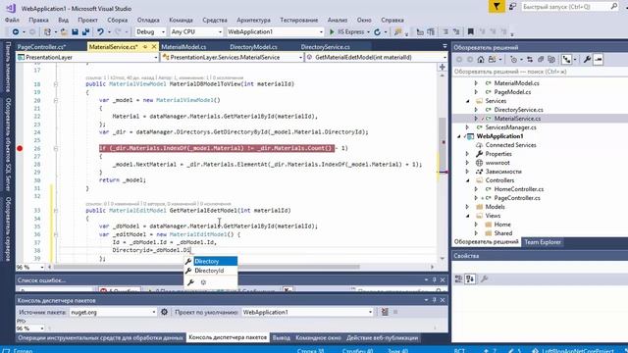
Task: Pin the MaterialService.cs tab
Action: pos(145,47)
